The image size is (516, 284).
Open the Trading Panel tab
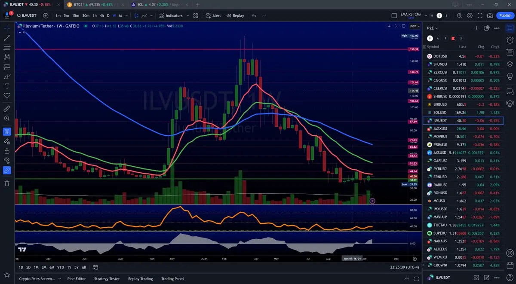pyautogui.click(x=172, y=279)
